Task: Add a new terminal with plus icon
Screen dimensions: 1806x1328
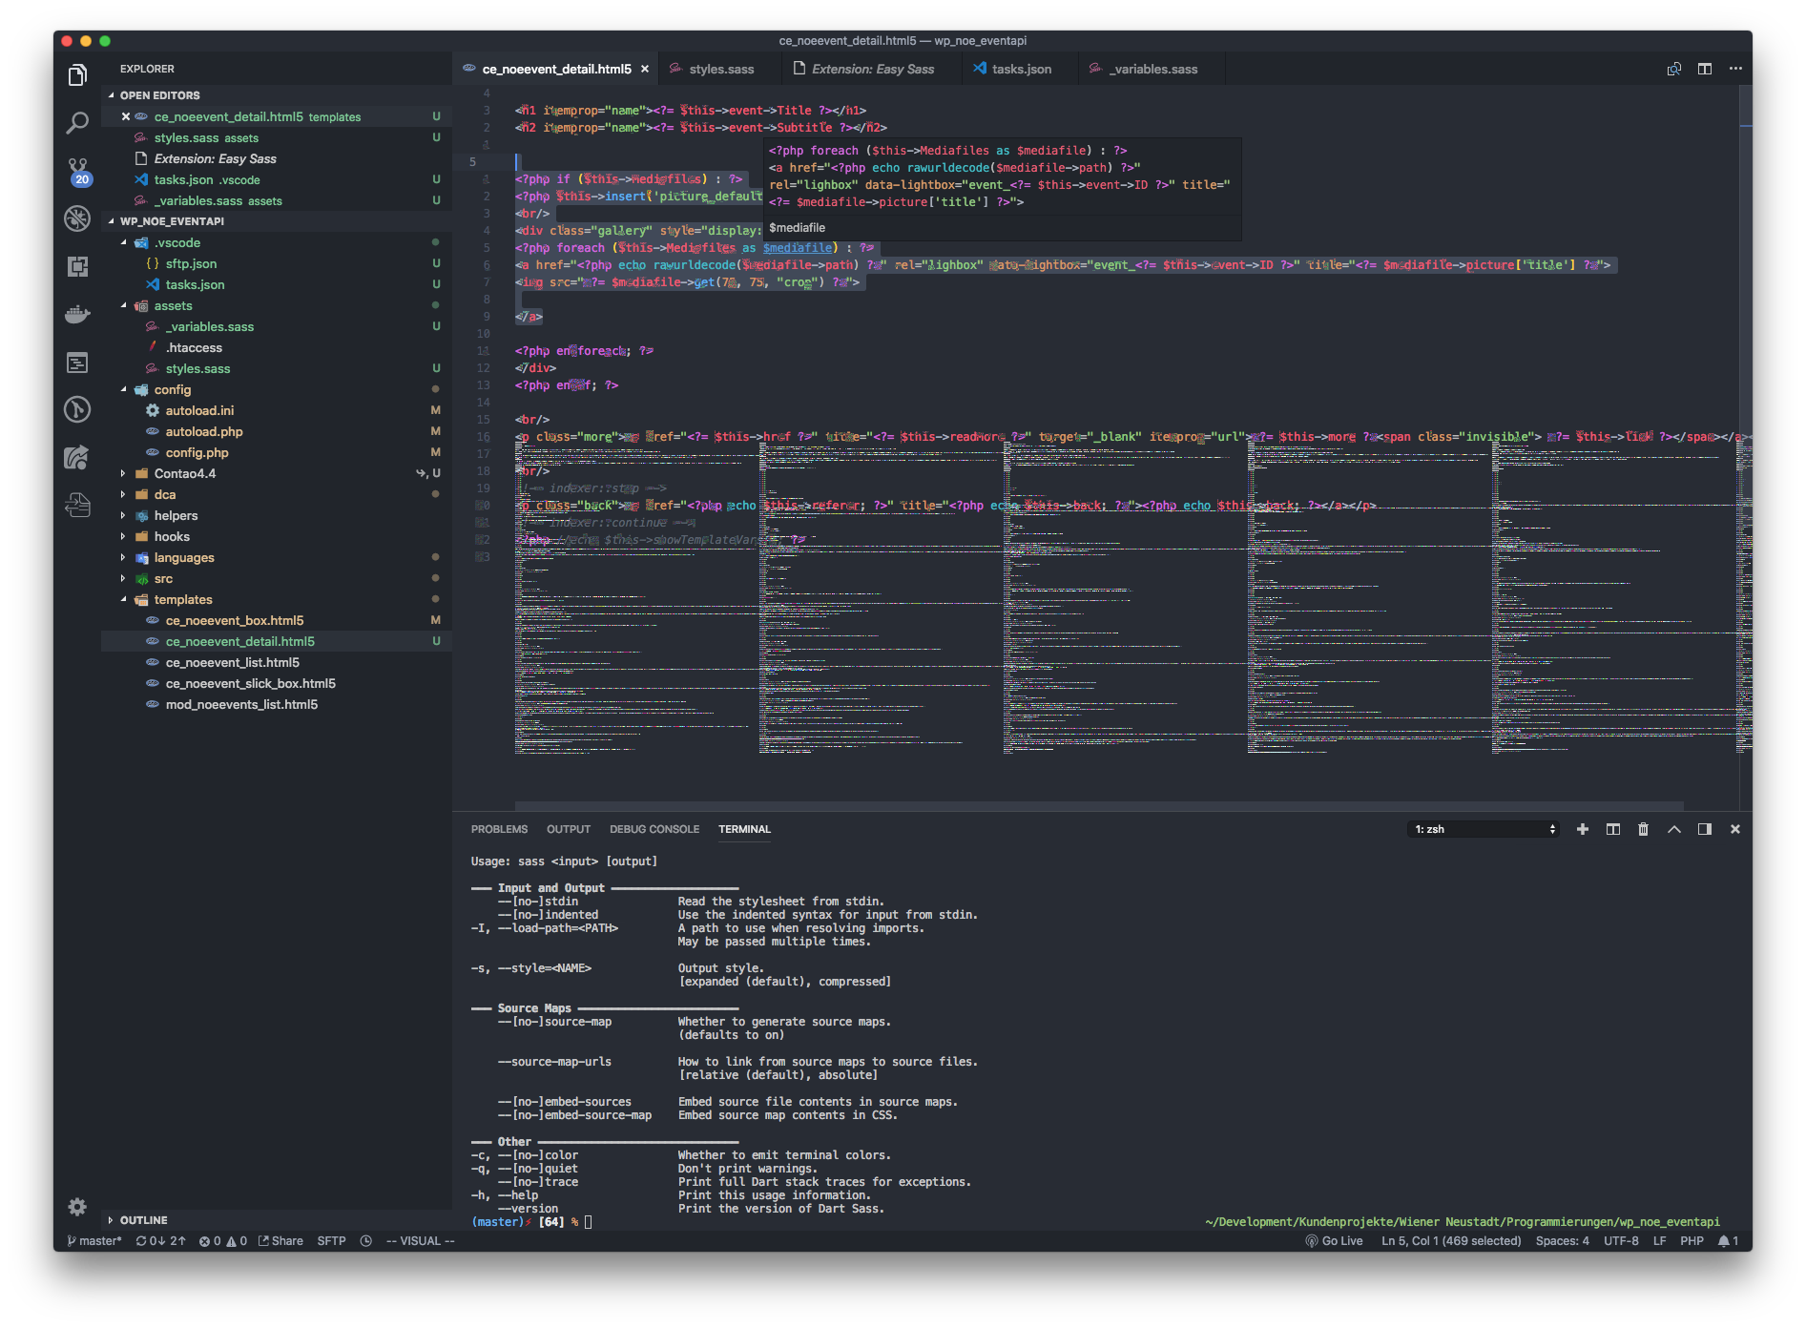Action: [x=1583, y=829]
